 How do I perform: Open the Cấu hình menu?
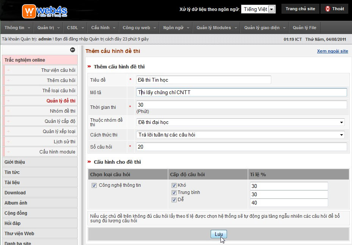tap(103, 28)
